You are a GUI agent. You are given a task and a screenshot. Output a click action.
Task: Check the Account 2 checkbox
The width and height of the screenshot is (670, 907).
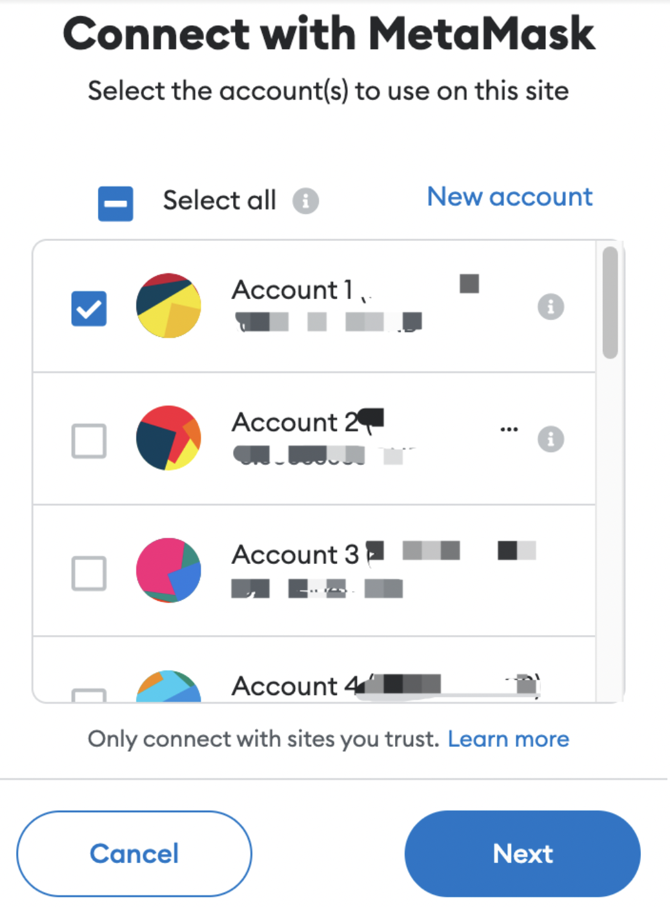(x=89, y=441)
